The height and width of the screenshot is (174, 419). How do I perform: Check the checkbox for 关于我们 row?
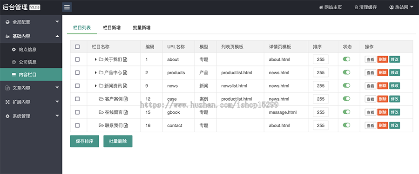[x=77, y=59]
